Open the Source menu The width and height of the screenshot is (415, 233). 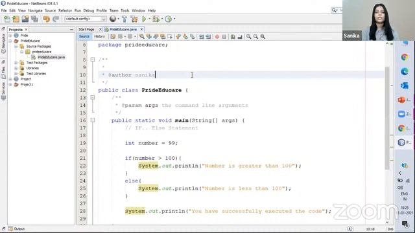(x=51, y=10)
